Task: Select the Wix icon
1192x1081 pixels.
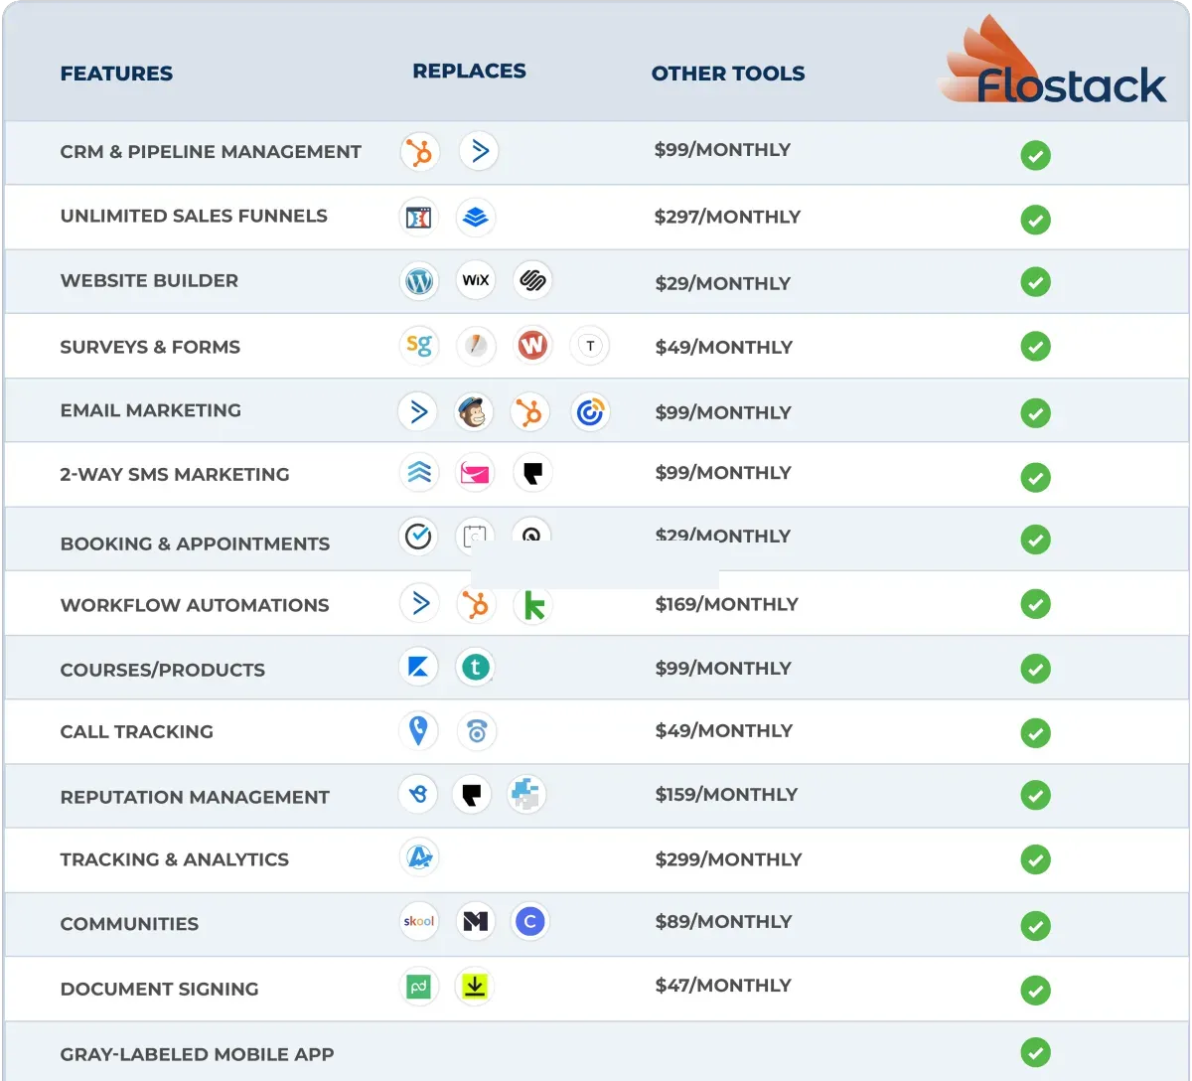Action: 476,280
